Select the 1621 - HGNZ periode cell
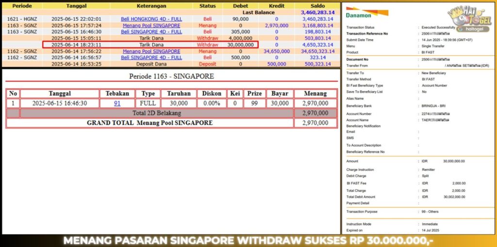 (22, 19)
